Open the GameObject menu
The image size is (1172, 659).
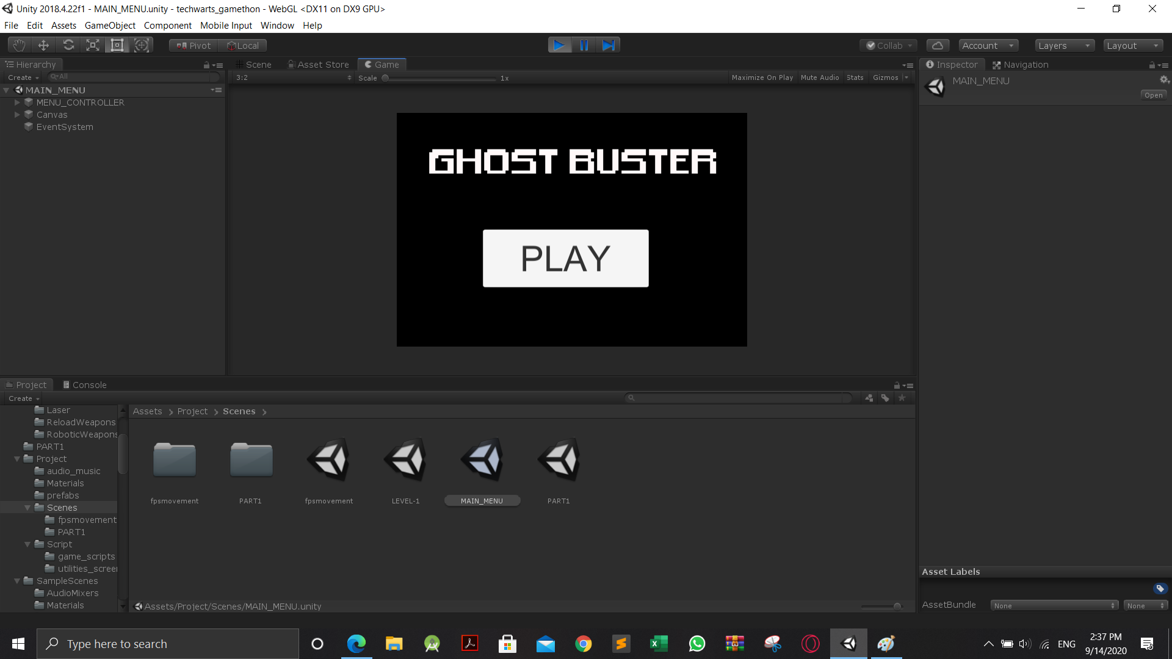tap(110, 26)
